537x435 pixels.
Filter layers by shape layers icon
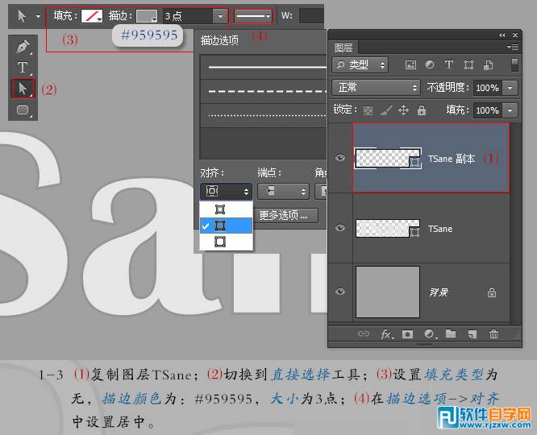point(468,64)
